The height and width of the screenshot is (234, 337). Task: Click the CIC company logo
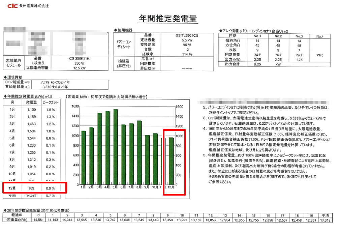point(12,6)
